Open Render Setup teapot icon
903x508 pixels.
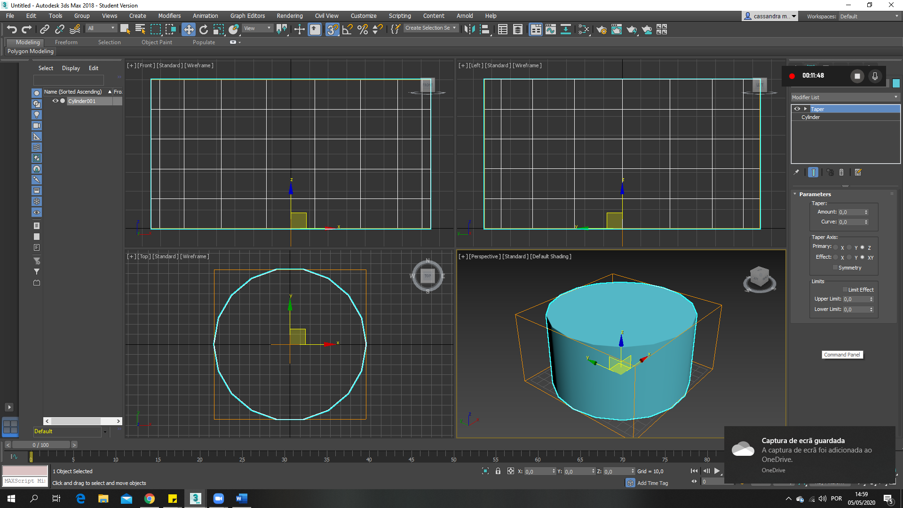(x=601, y=30)
